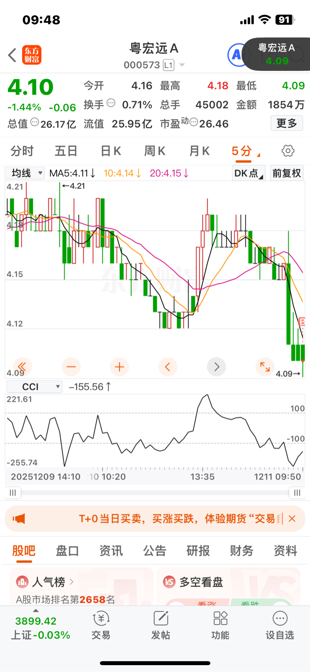The width and height of the screenshot is (310, 672).
Task: Tap the current price 4.10
Action: click(31, 87)
